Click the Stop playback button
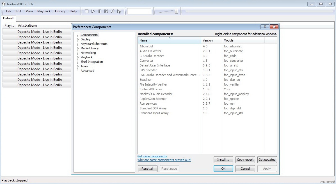This screenshot has height=184, width=336. [x=86, y=11]
